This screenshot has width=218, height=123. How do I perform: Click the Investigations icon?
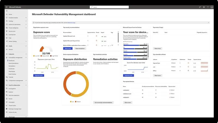7,89
